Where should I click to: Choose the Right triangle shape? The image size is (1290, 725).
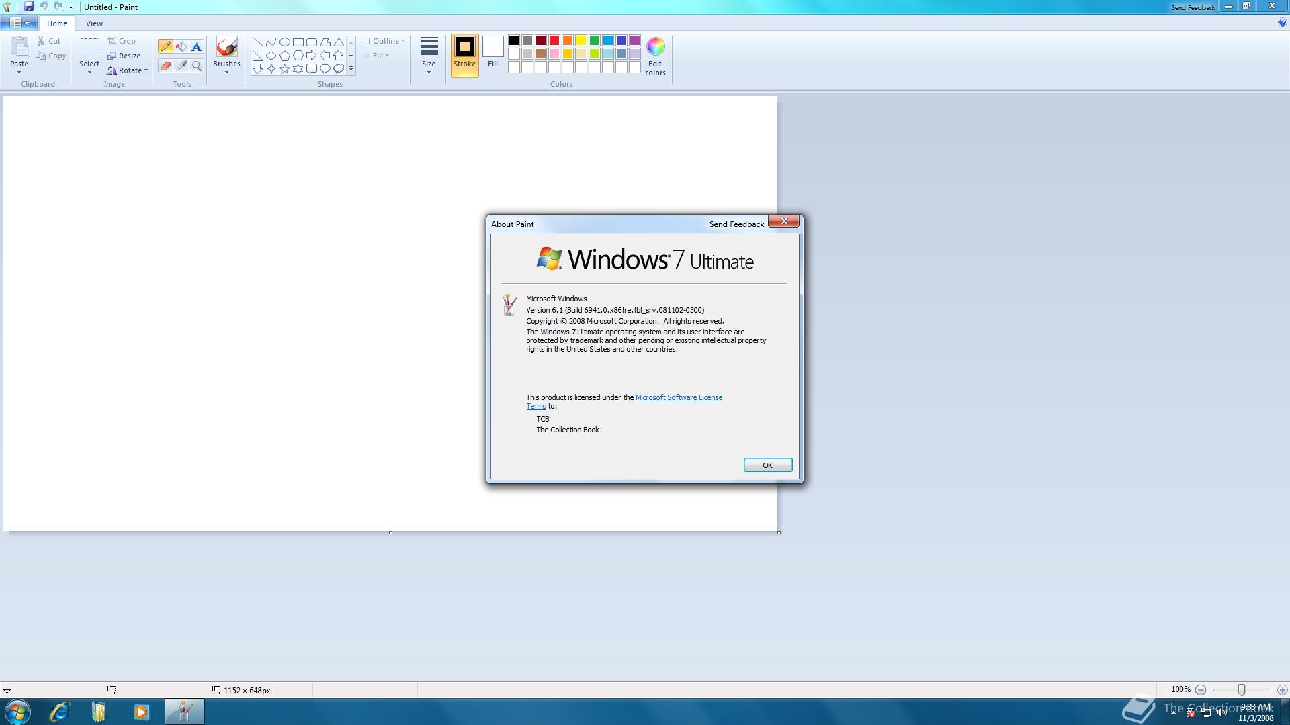click(258, 56)
